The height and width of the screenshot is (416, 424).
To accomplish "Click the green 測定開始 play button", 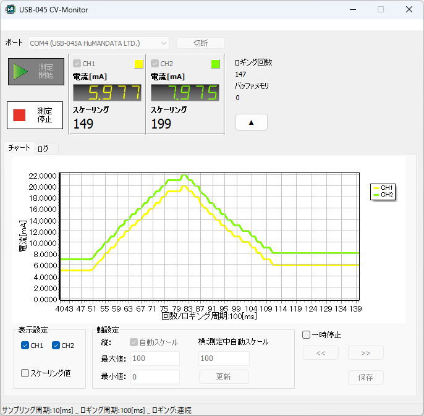I will click(35, 71).
